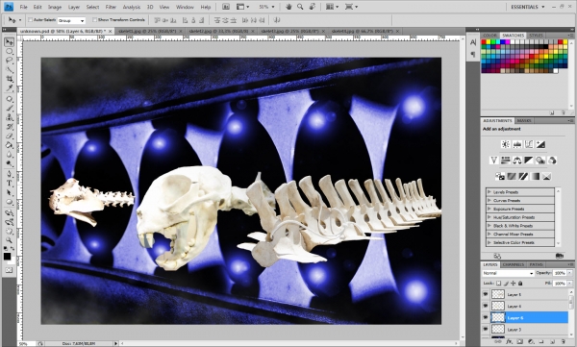Add a Black & White adjustment
577x347 pixels.
click(x=529, y=161)
